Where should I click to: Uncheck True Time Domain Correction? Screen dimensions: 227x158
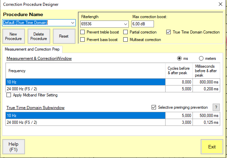click(x=168, y=32)
